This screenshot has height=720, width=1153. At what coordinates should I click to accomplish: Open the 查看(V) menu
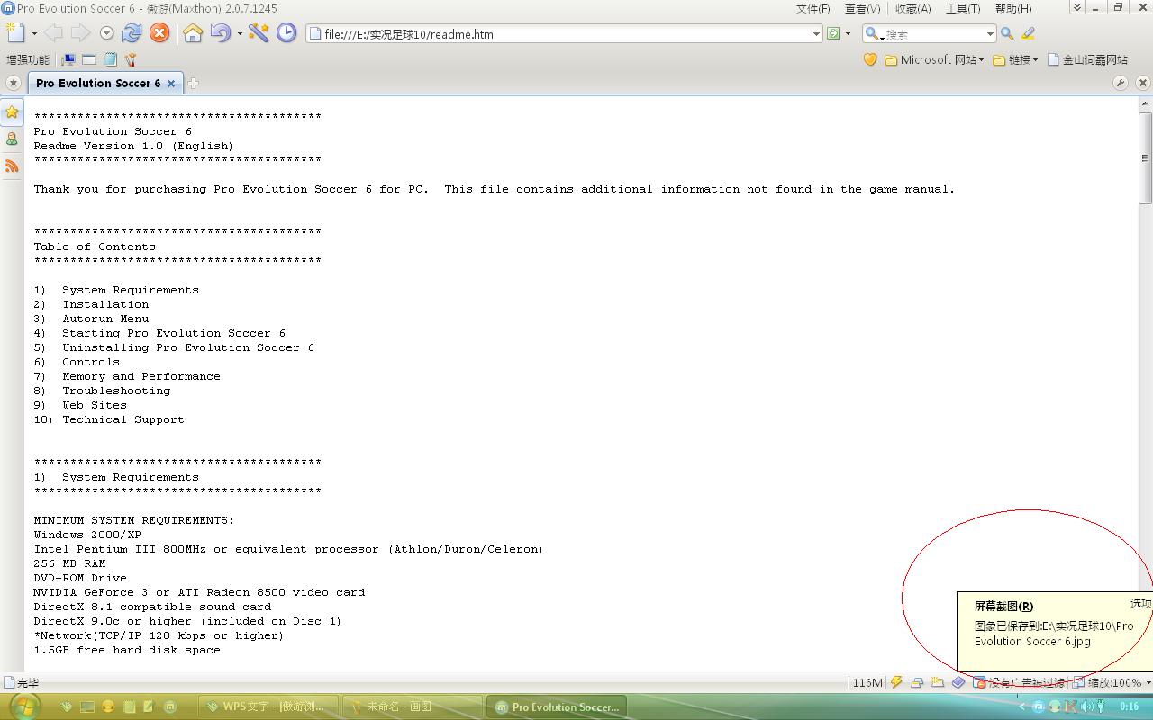coord(862,8)
